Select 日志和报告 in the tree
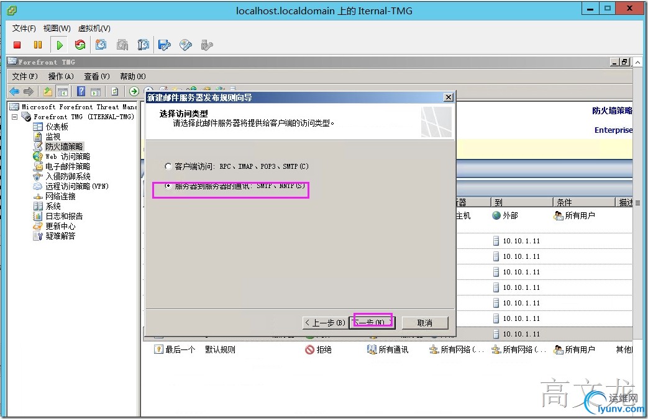This screenshot has width=648, height=419. (64, 216)
